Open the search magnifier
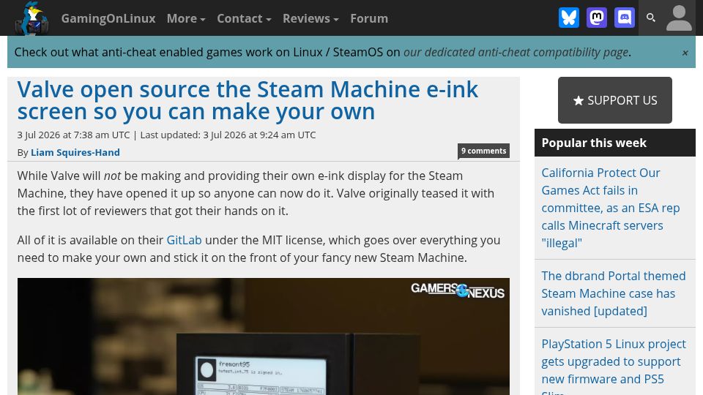This screenshot has width=703, height=395. [651, 18]
